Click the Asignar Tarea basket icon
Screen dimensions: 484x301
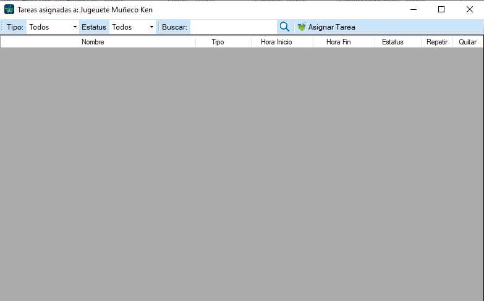click(302, 27)
